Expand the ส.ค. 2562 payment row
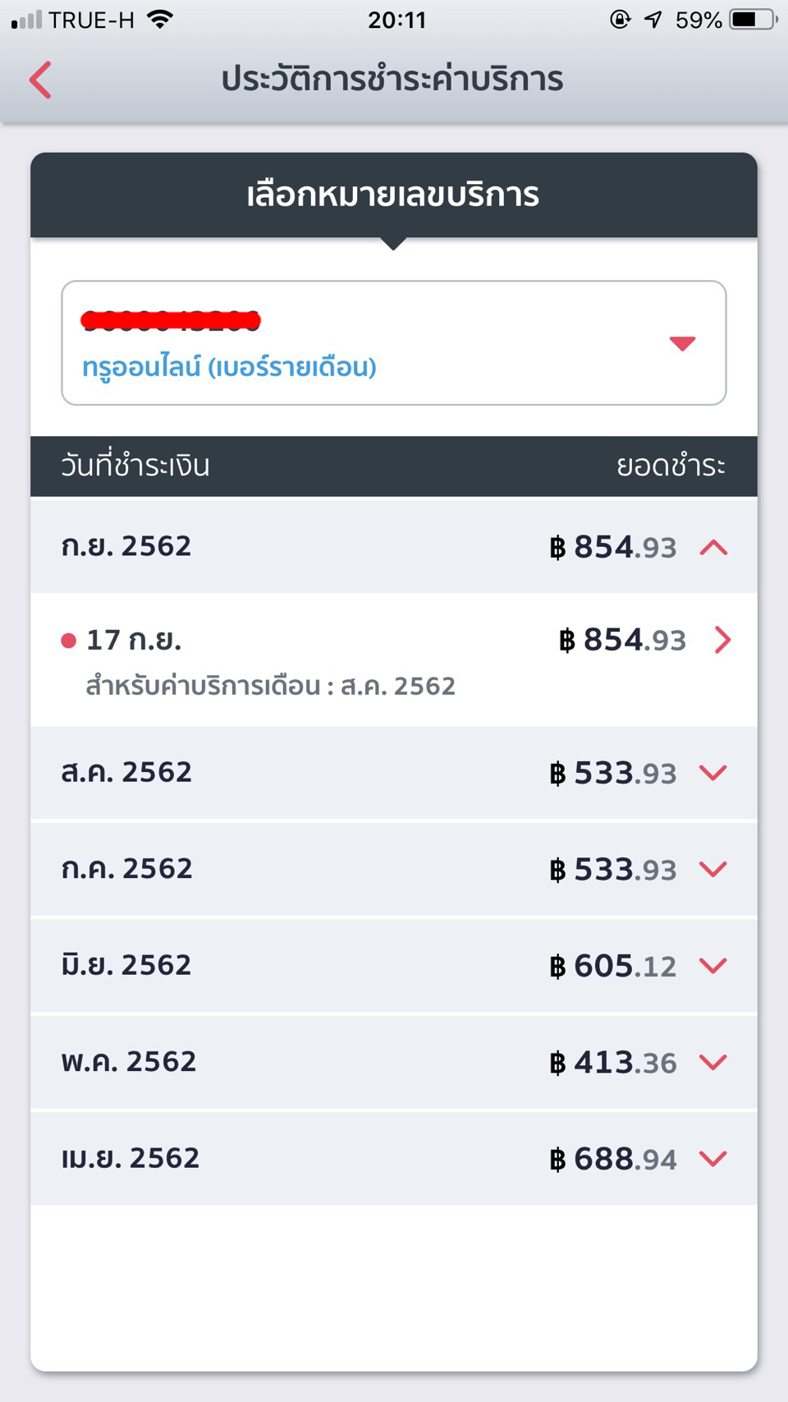 pos(394,773)
